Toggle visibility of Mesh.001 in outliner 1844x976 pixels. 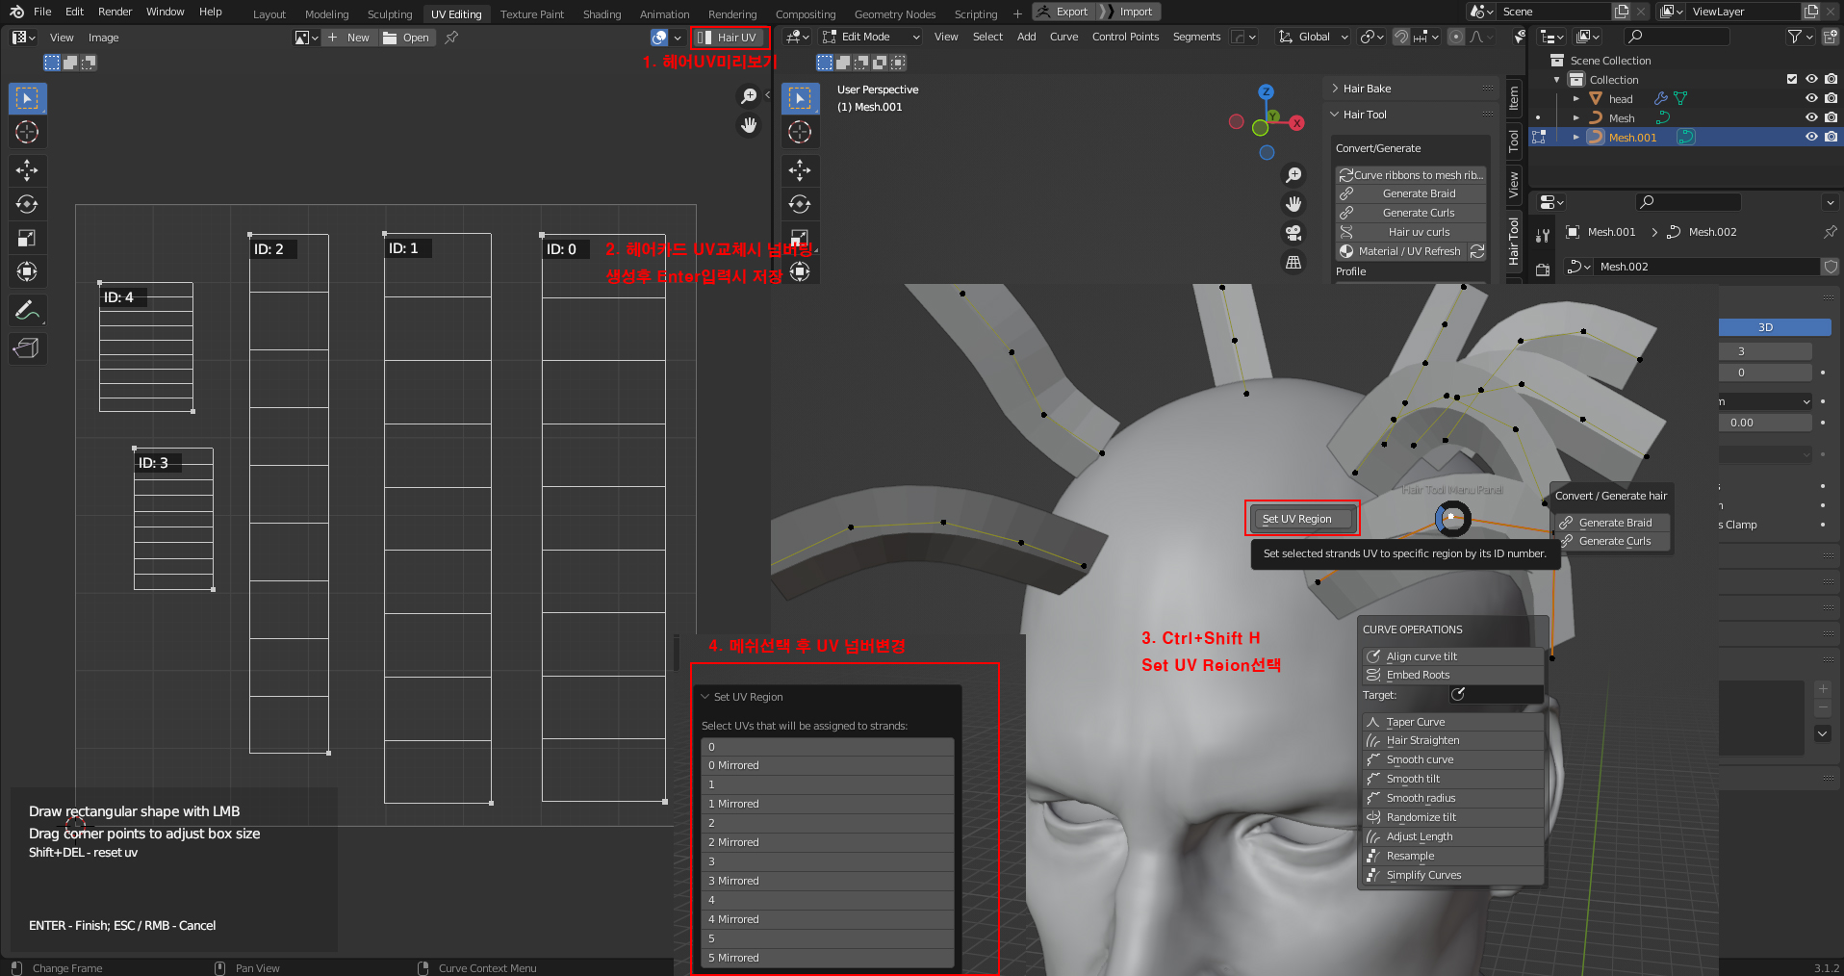click(1810, 137)
